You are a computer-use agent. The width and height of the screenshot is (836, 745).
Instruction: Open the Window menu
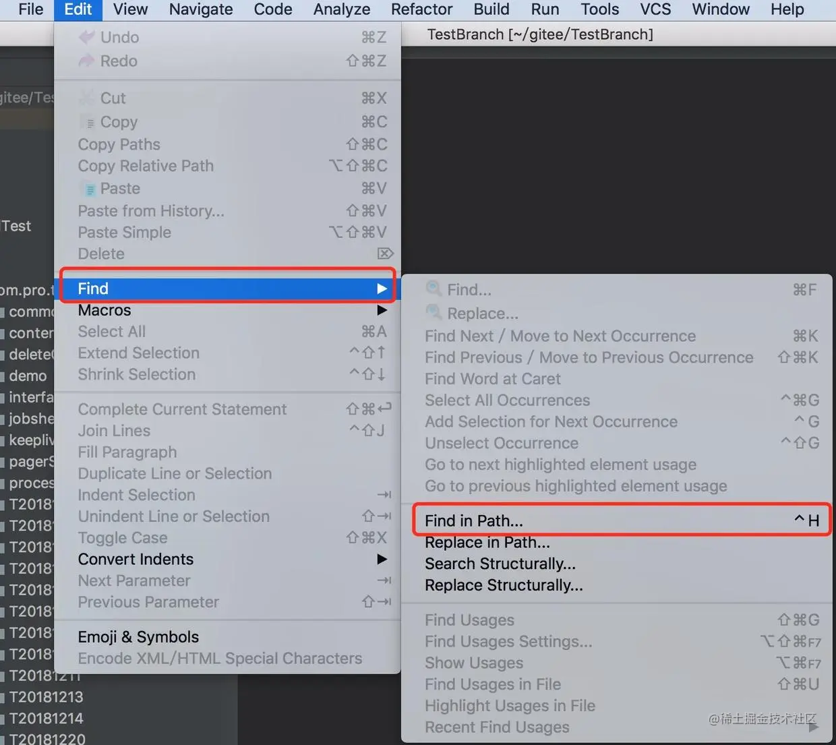point(721,9)
